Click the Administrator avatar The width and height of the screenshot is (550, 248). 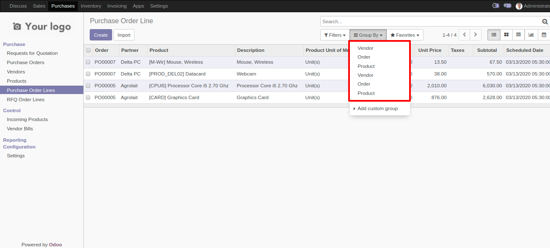coord(519,6)
